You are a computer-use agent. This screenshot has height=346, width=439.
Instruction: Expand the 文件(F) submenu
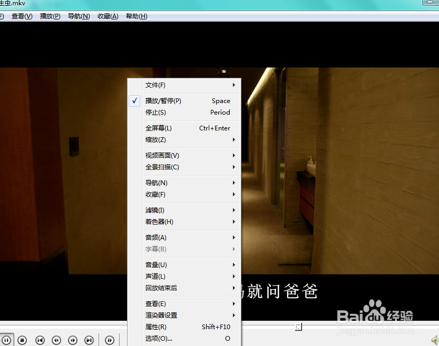click(185, 85)
